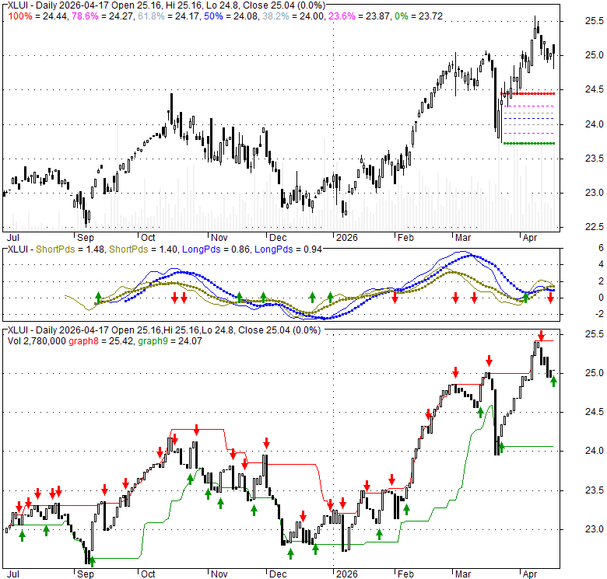Click the gray "61.8%" Fibonacci label
Viewport: 607px width, 579px height.
[x=151, y=16]
